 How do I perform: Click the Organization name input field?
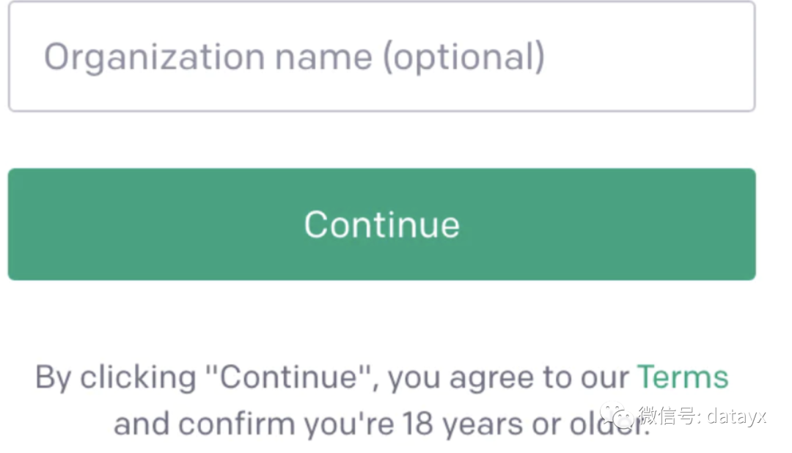382,56
